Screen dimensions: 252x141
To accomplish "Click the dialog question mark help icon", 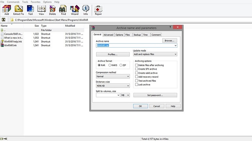I will pos(170,27).
